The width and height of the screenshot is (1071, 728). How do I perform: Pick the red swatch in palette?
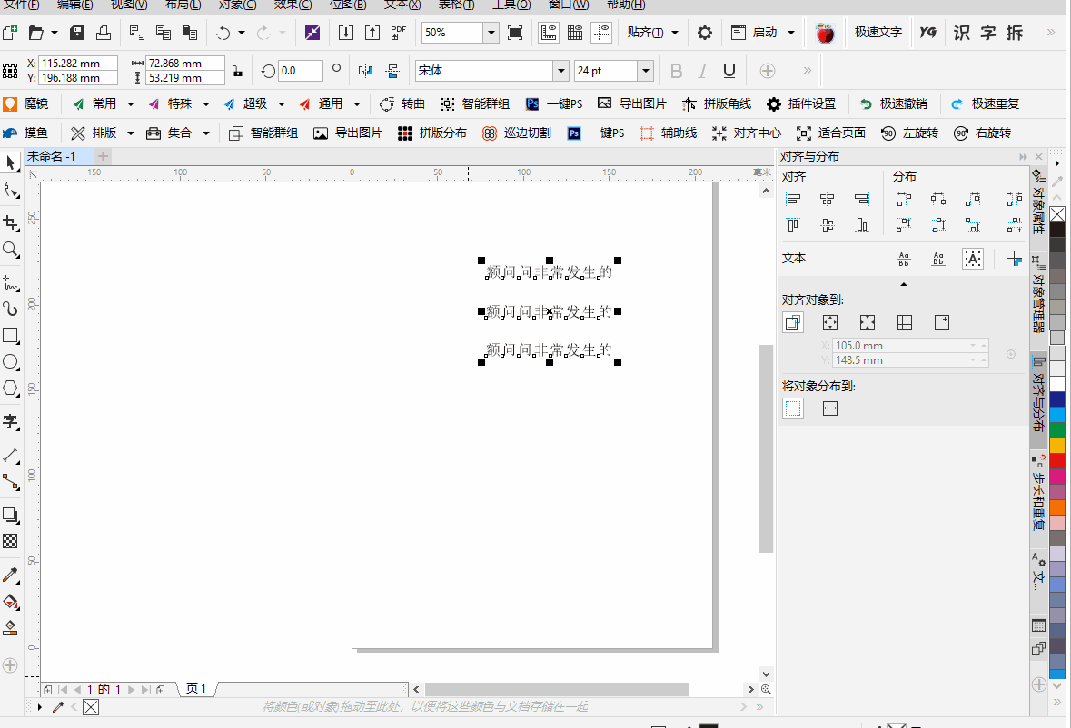1057,461
